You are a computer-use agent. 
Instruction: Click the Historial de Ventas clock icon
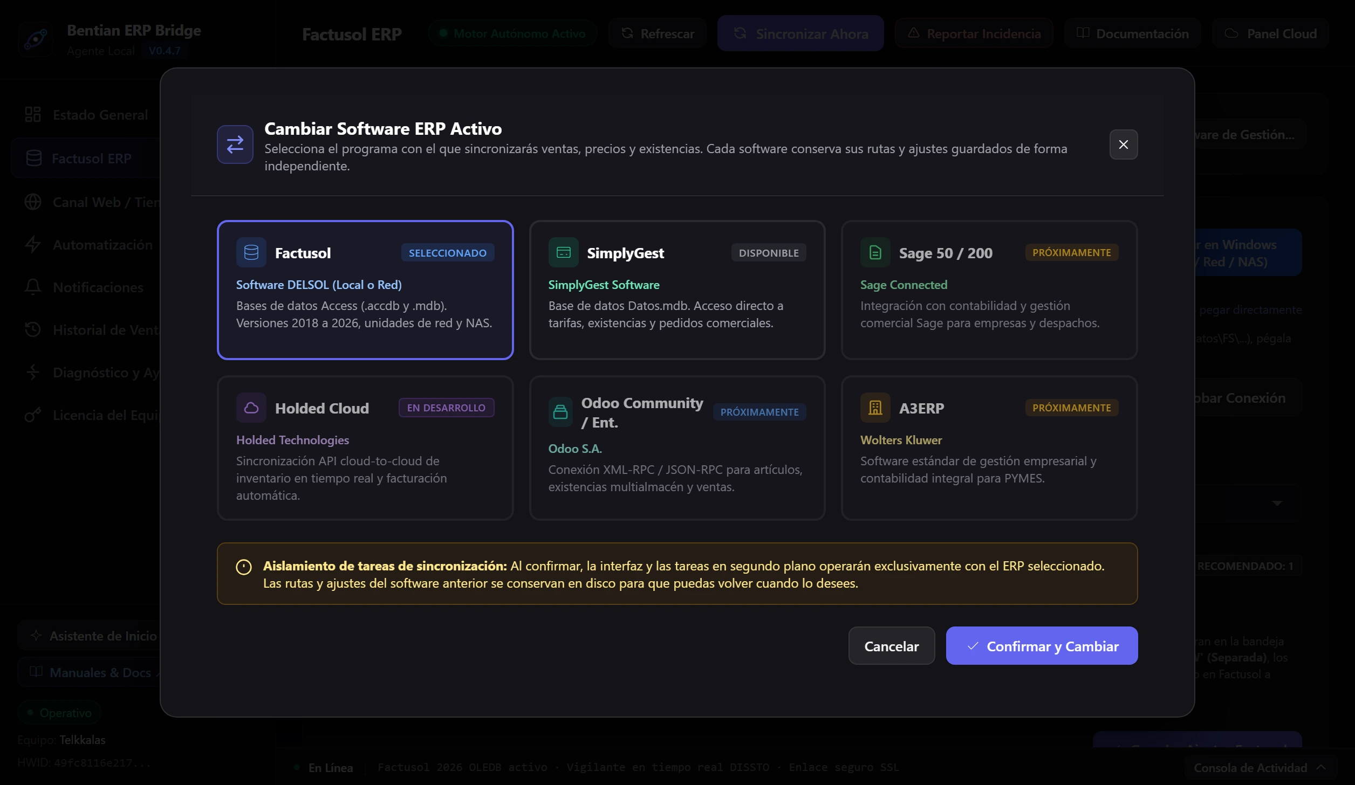click(x=33, y=329)
